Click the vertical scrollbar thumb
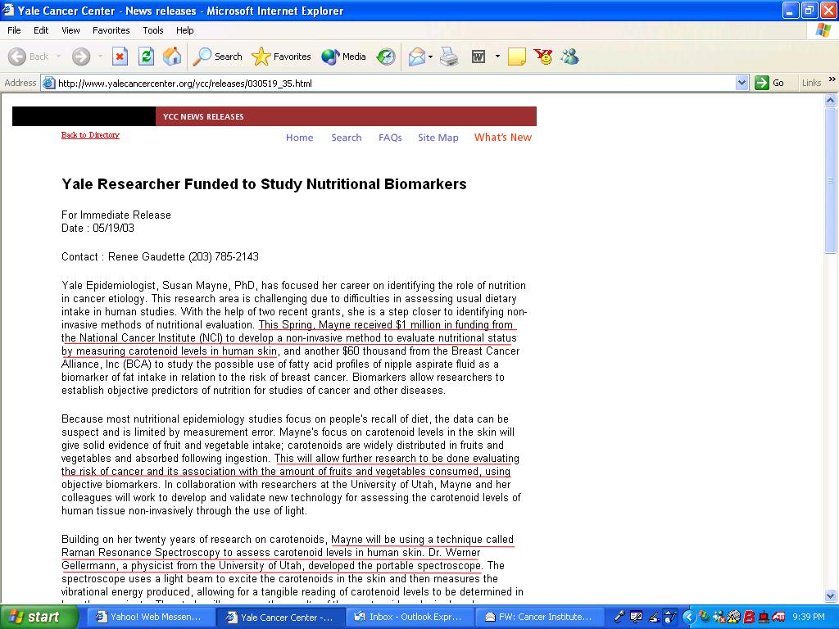 pos(830,179)
